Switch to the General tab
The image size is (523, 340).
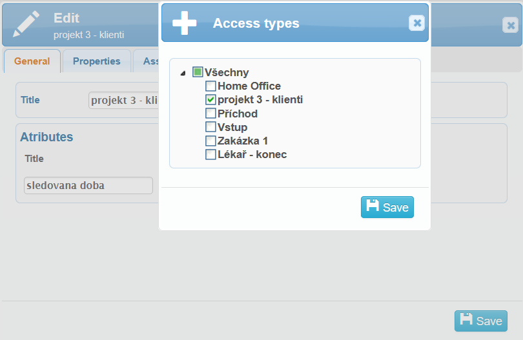[32, 61]
